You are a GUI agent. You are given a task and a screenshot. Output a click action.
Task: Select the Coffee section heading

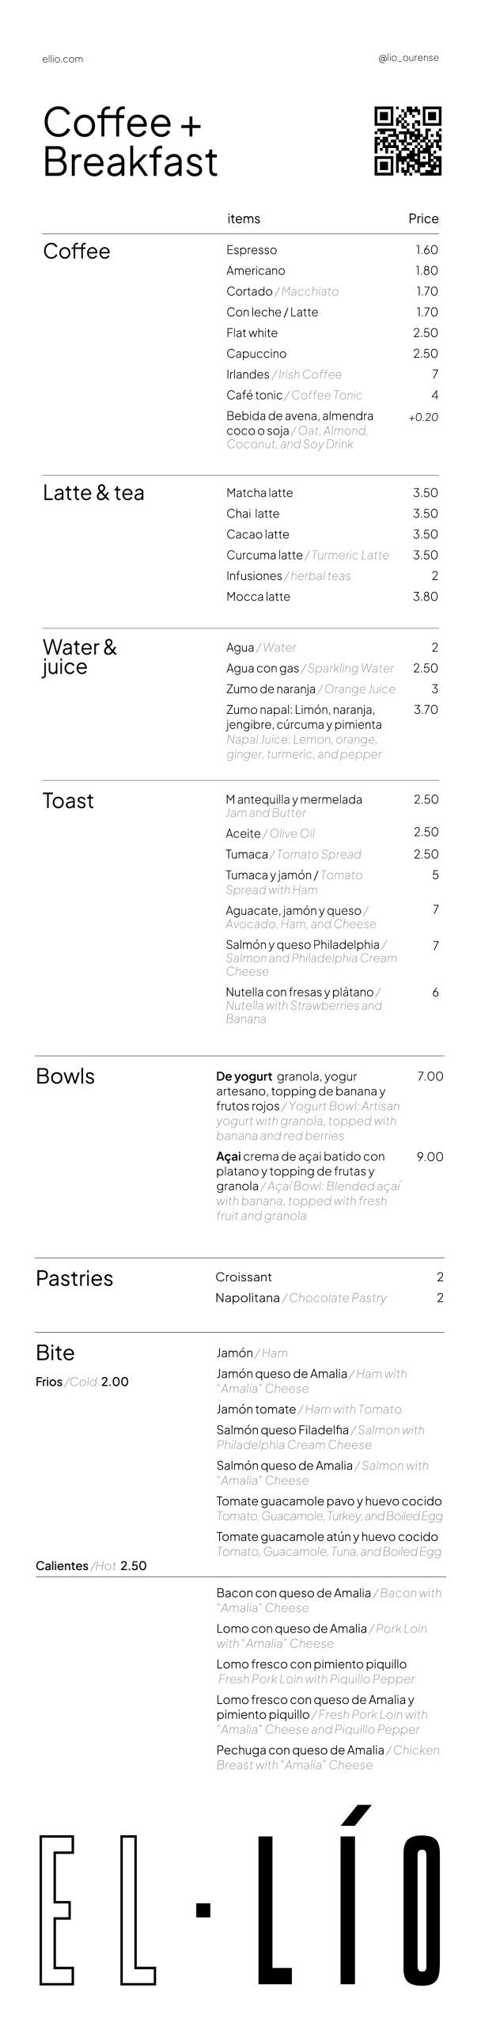77,252
